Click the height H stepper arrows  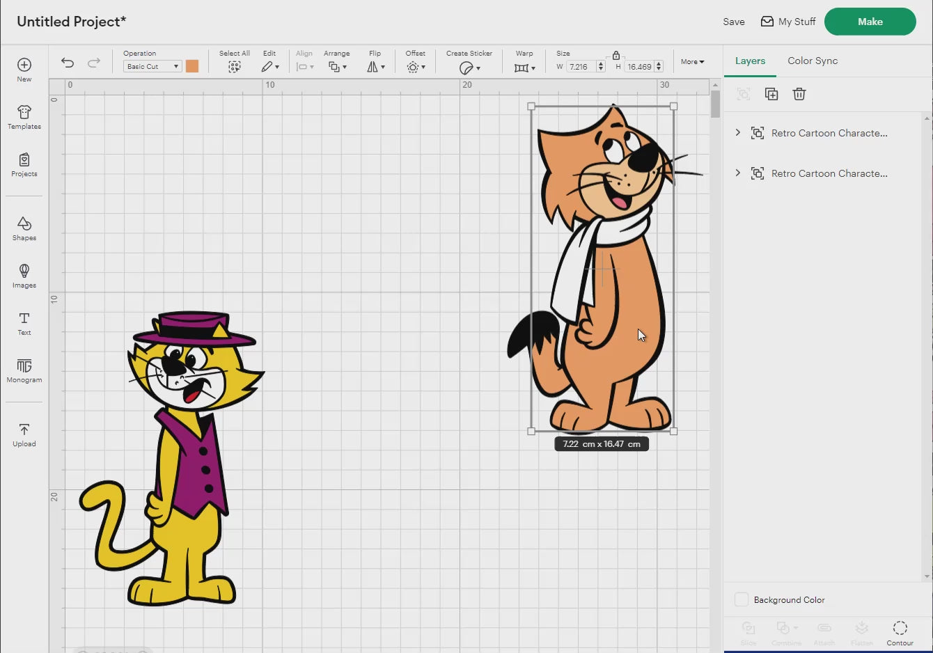[x=659, y=67]
